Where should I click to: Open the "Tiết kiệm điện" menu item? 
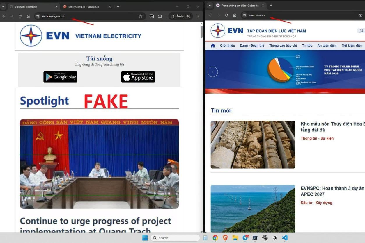pos(352,46)
